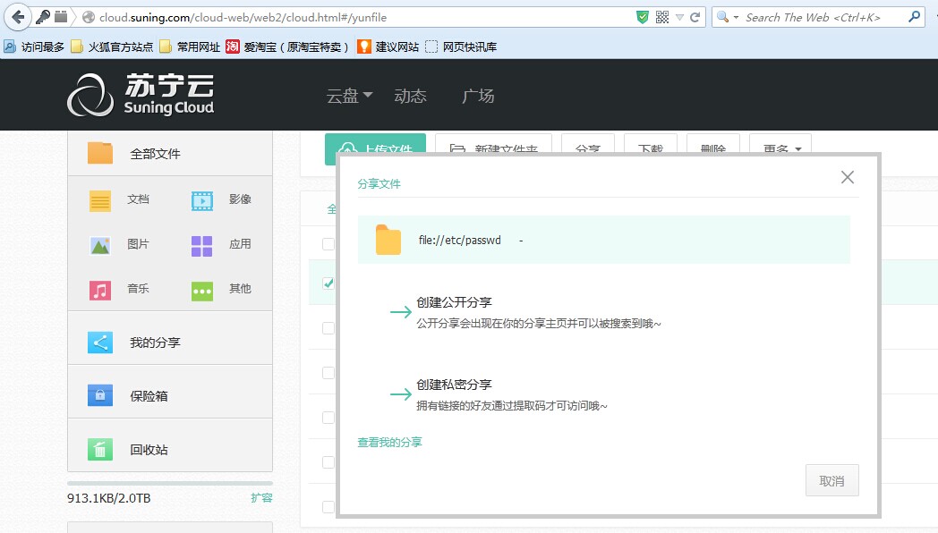Open the 火狐官方站点 bookmark folder
Image resolution: width=938 pixels, height=533 pixels.
coord(112,47)
